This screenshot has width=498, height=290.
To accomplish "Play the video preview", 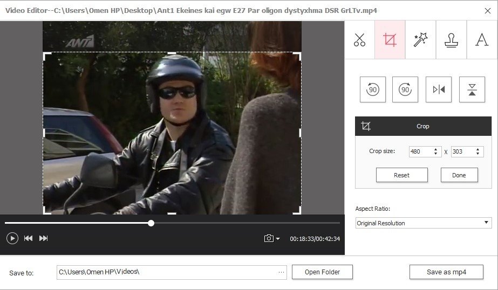I will [x=12, y=238].
